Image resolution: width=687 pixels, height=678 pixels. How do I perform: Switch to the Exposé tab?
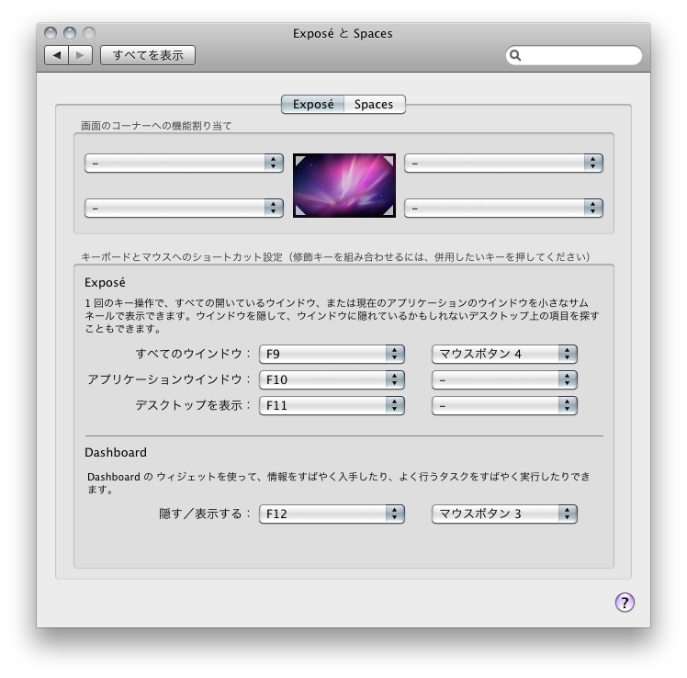point(313,105)
